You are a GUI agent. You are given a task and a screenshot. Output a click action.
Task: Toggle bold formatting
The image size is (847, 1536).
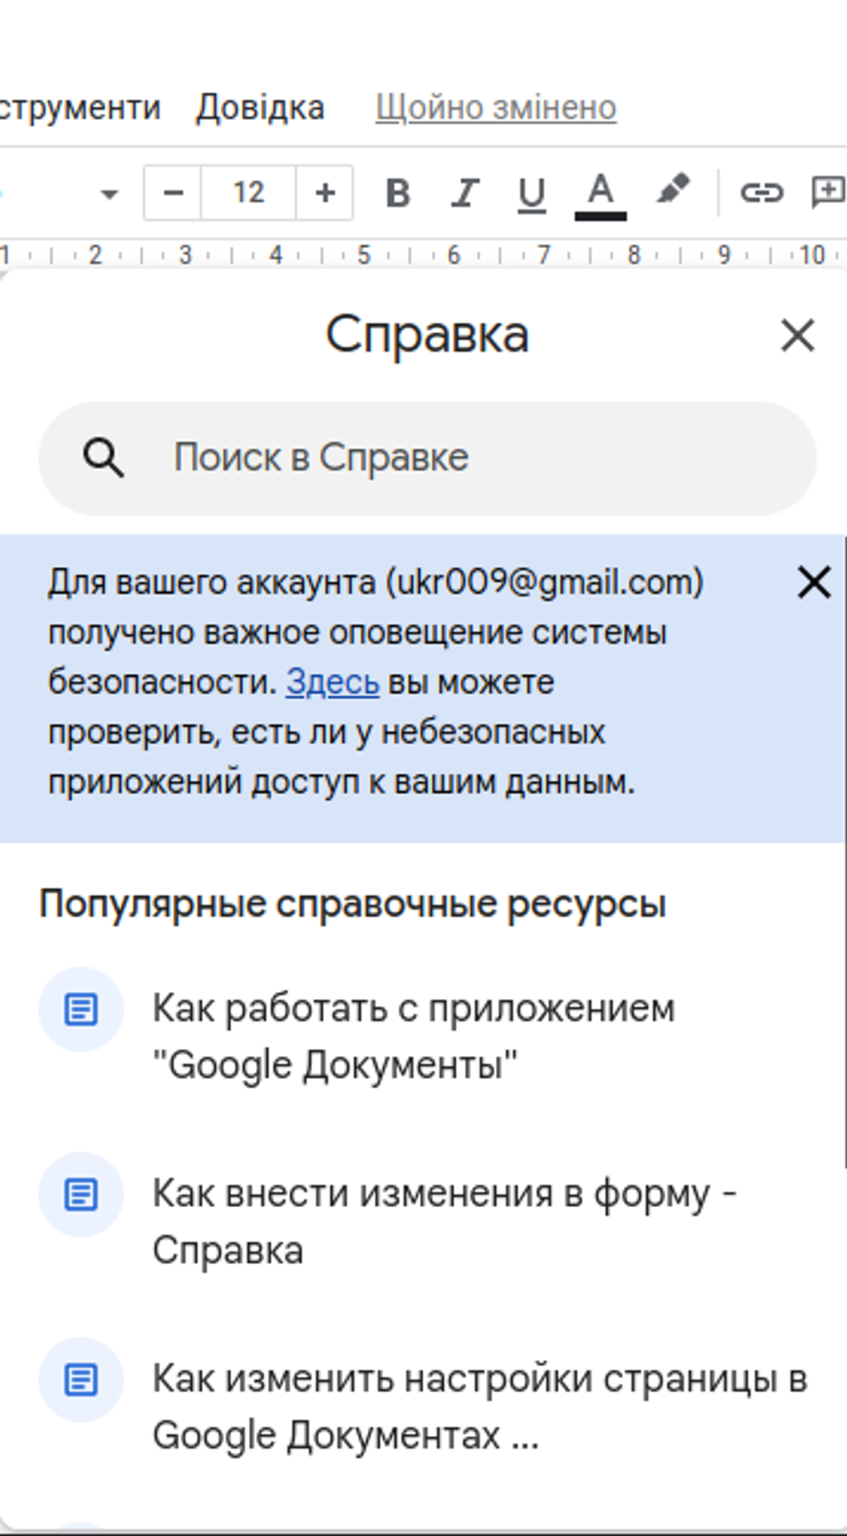coord(398,193)
